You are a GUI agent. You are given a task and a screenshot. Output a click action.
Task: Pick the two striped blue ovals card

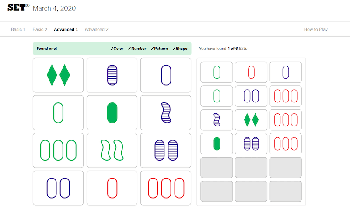click(166, 150)
